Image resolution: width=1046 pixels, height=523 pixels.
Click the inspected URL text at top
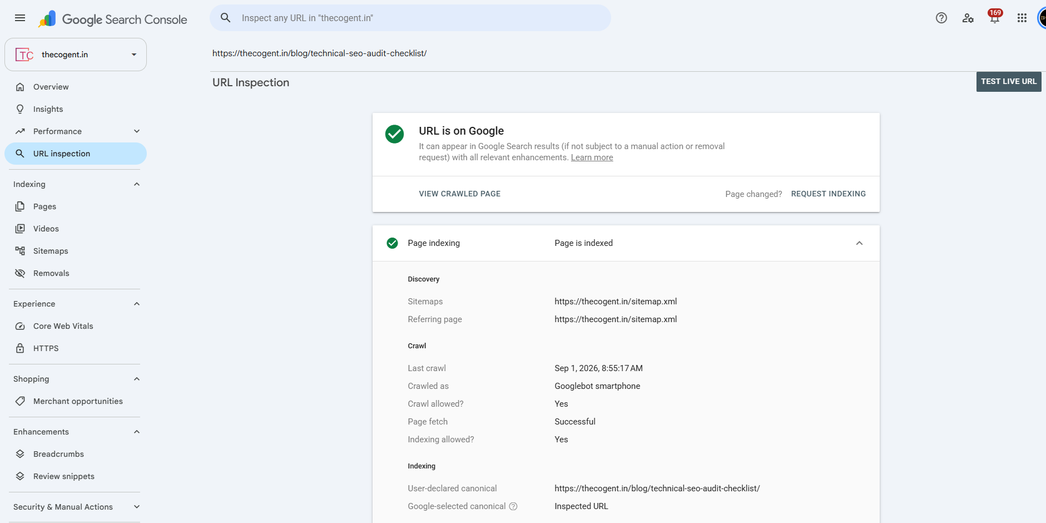click(x=320, y=53)
